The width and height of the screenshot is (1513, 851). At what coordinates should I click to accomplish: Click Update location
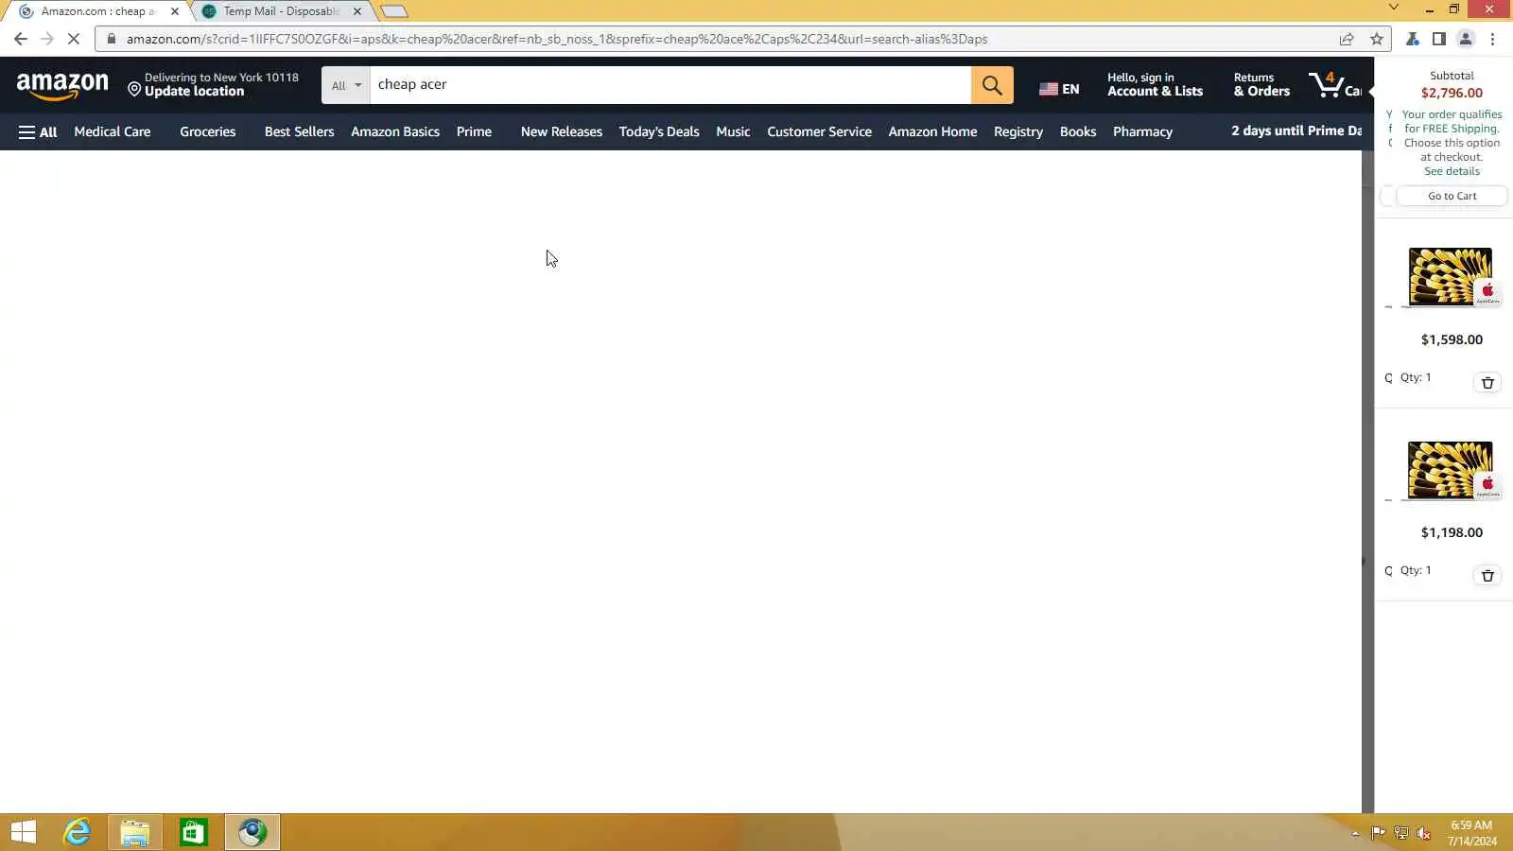[x=194, y=92]
